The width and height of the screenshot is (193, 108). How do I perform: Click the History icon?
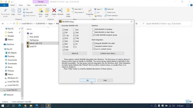[96, 16]
